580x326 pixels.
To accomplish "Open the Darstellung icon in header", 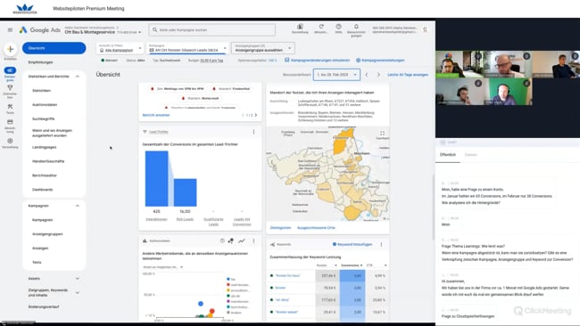I will [x=300, y=27].
